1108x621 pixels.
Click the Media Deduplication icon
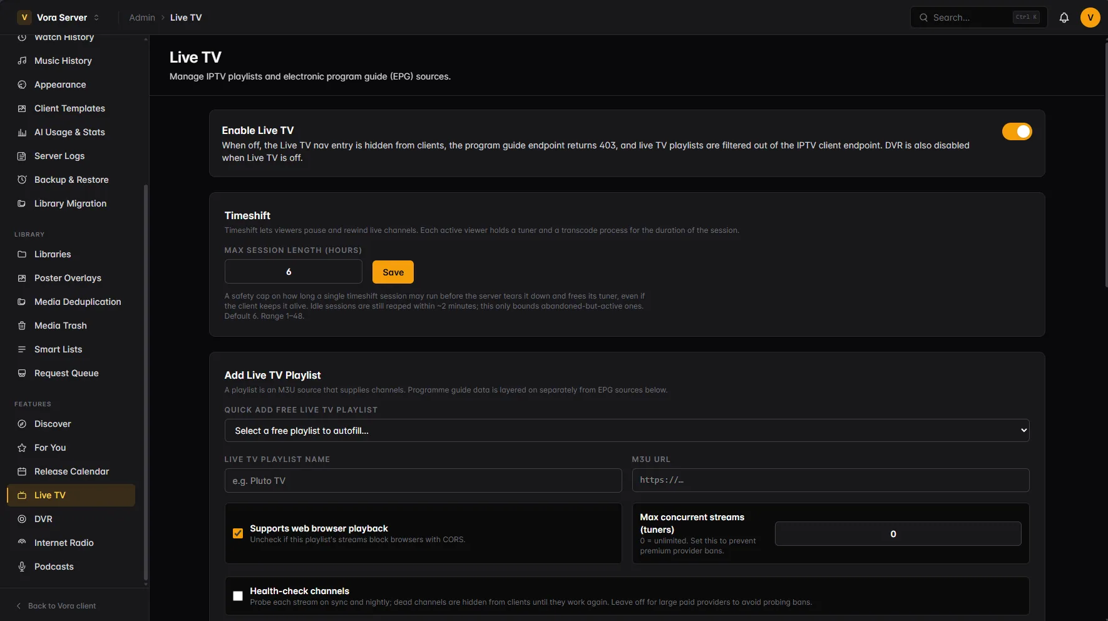[x=22, y=302]
